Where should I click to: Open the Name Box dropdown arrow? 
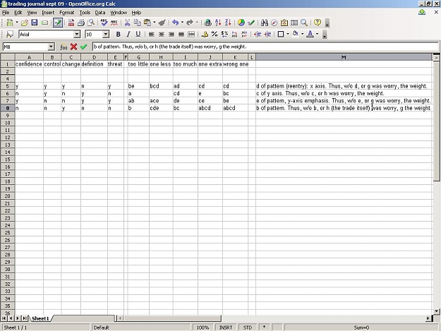51,47
